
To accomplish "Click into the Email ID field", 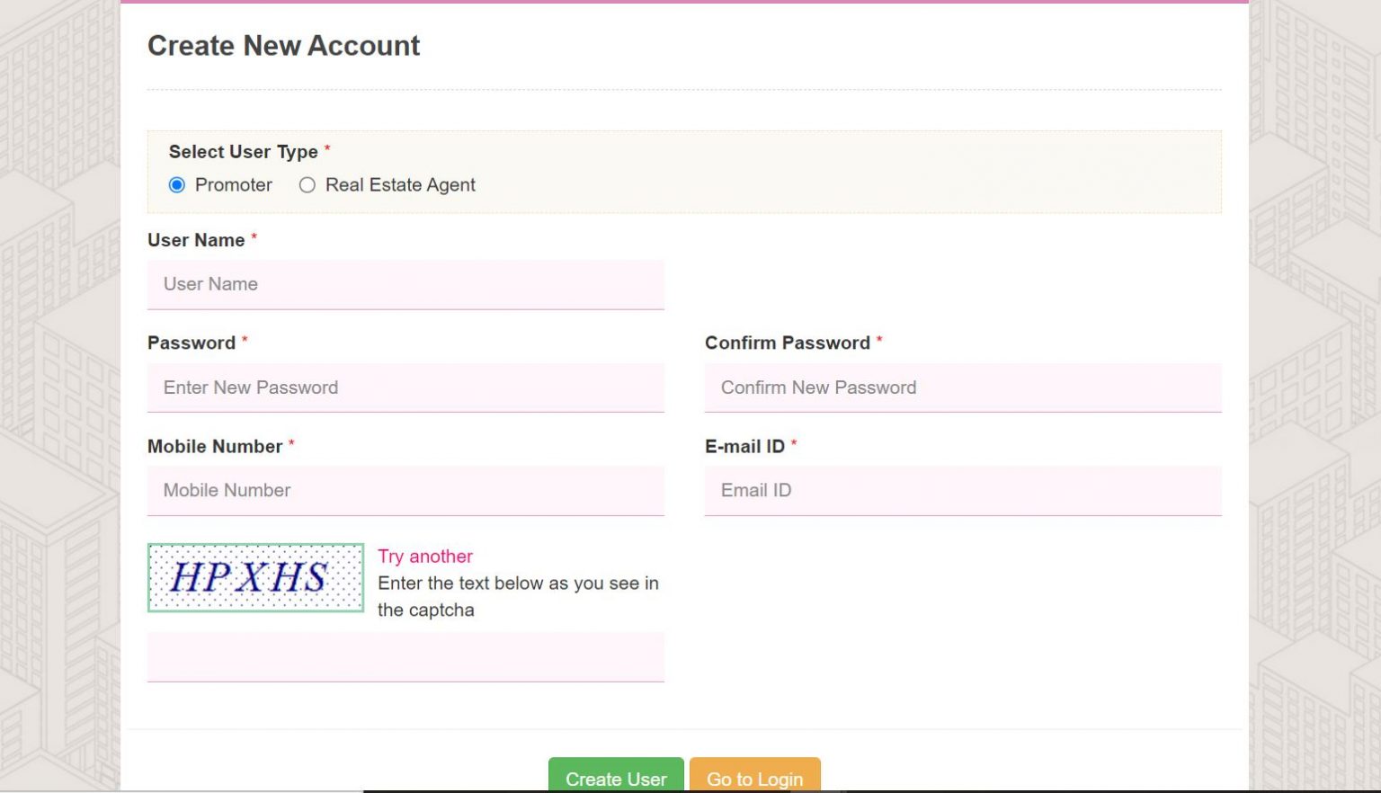I will [962, 491].
